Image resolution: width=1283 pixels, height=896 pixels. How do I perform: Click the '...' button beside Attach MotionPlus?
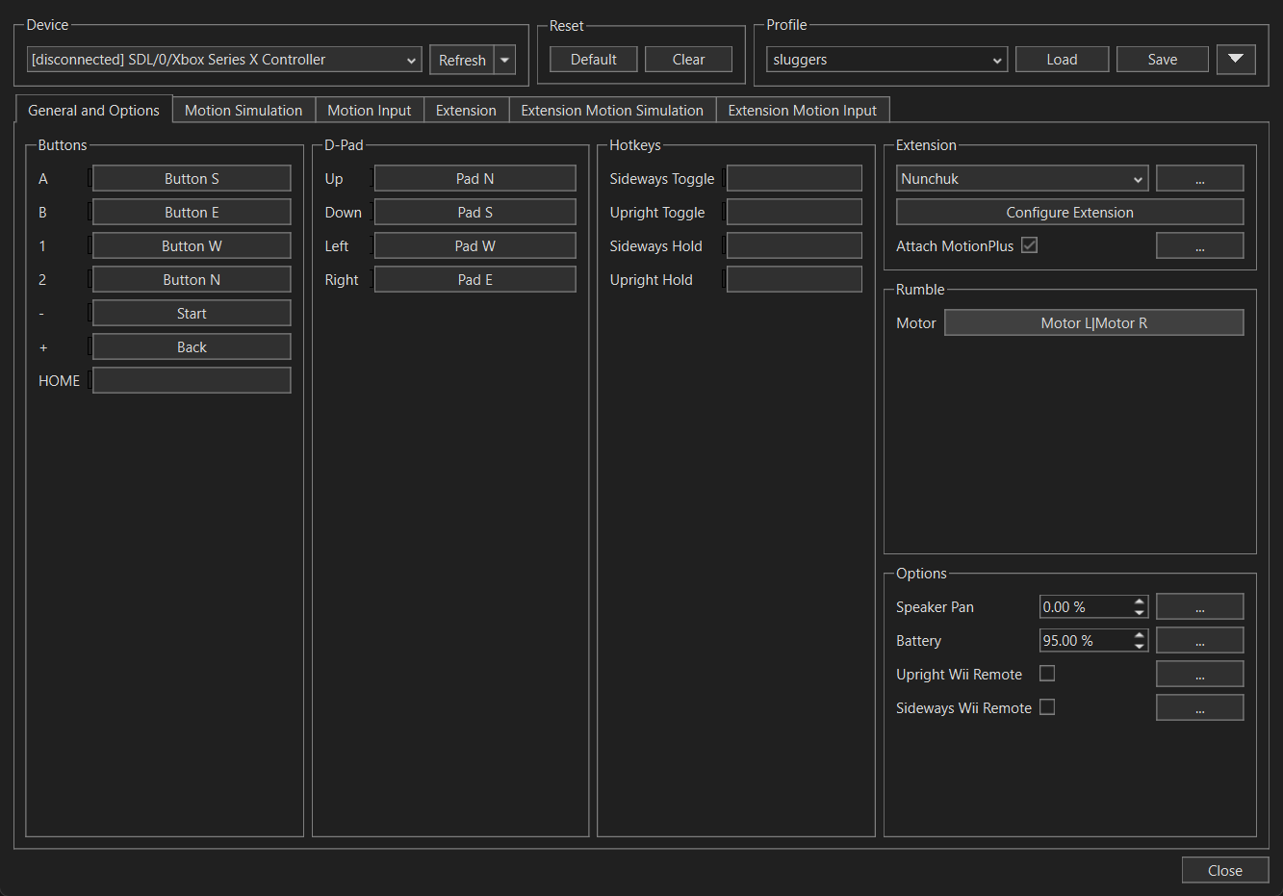click(1199, 246)
